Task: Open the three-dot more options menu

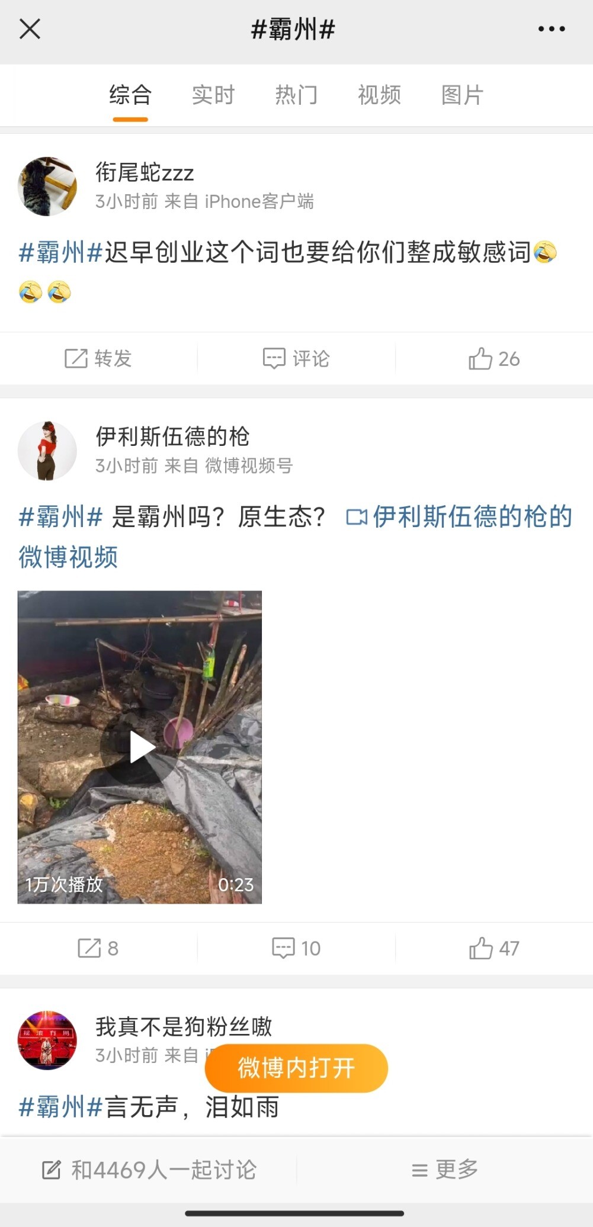Action: [x=551, y=28]
